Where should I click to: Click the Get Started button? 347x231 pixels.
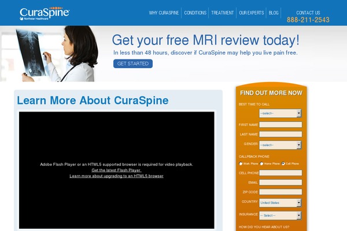133,64
